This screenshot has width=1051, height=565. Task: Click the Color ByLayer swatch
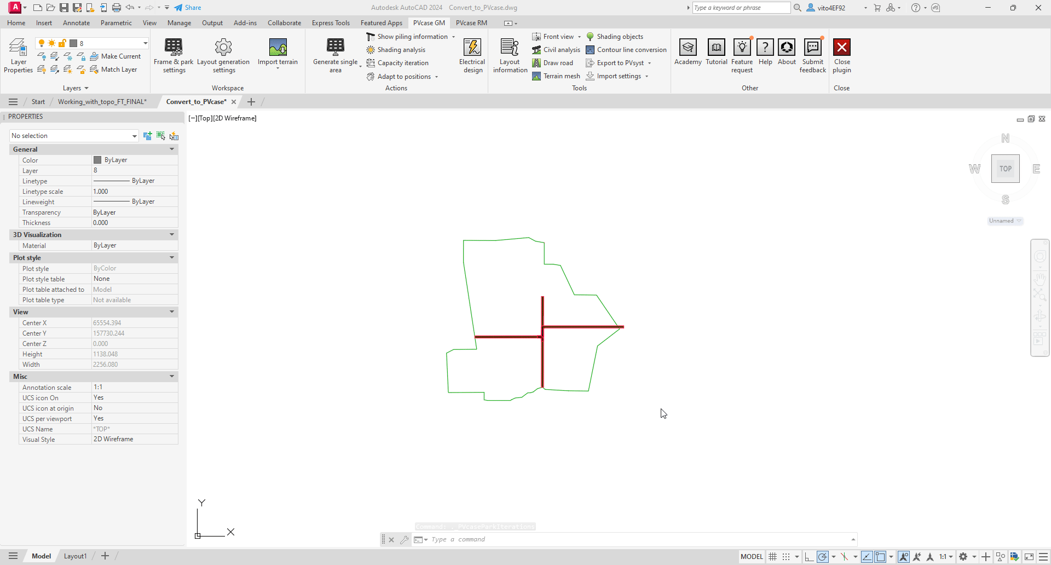(x=97, y=160)
